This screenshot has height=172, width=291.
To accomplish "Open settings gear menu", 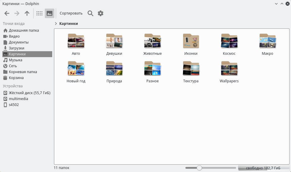I will pyautogui.click(x=100, y=13).
